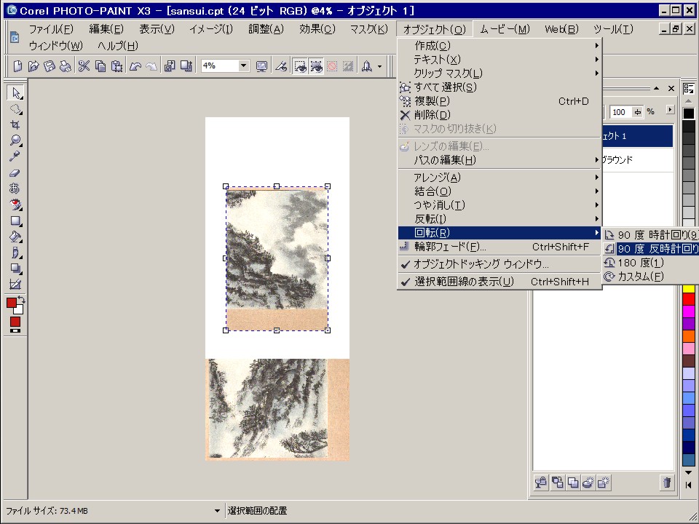Screen dimensions: 699x524
Task: Click the Paste icon
Action: tap(116, 66)
